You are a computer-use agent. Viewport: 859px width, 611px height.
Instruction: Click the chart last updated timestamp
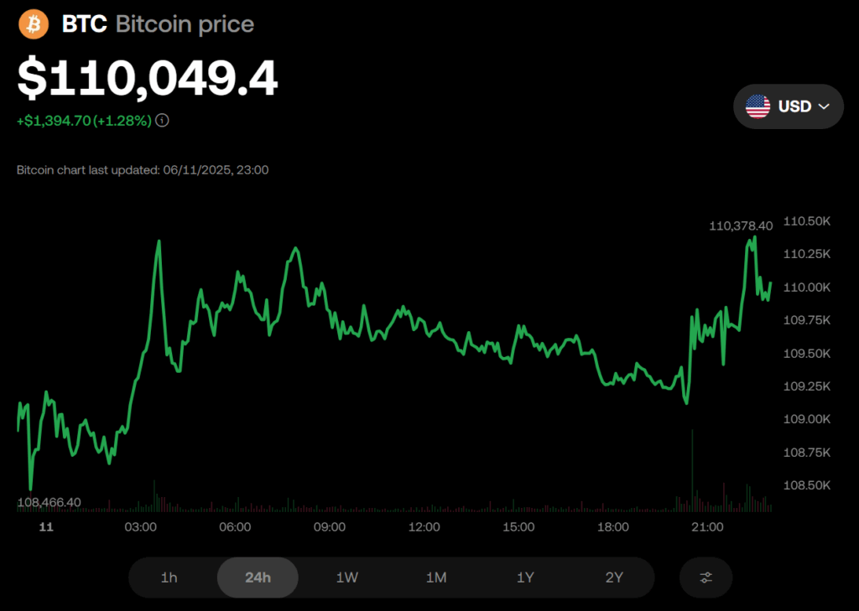point(143,170)
